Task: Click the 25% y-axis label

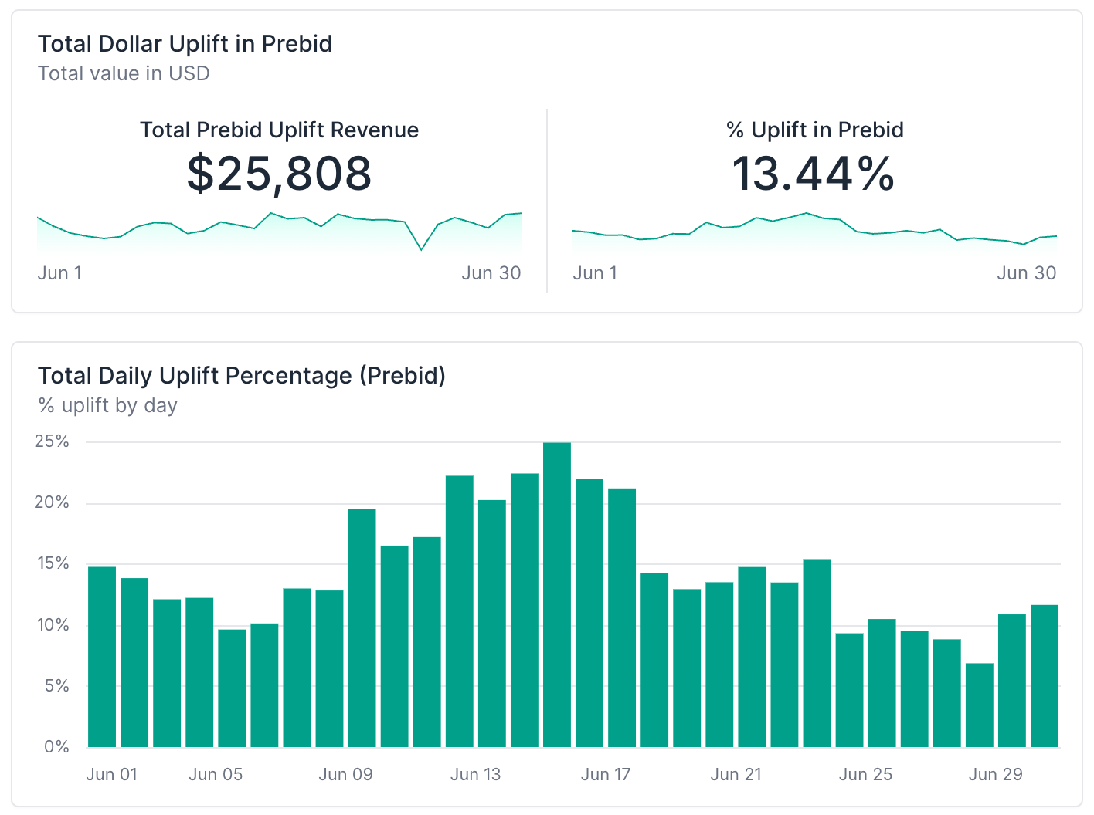Action: (52, 441)
